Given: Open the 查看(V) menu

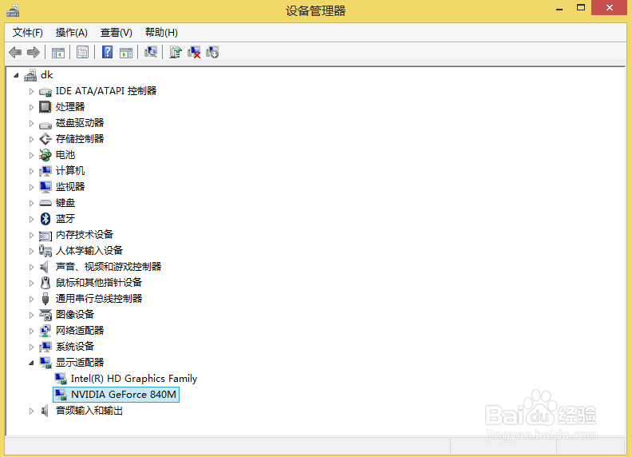Looking at the screenshot, I should point(116,32).
